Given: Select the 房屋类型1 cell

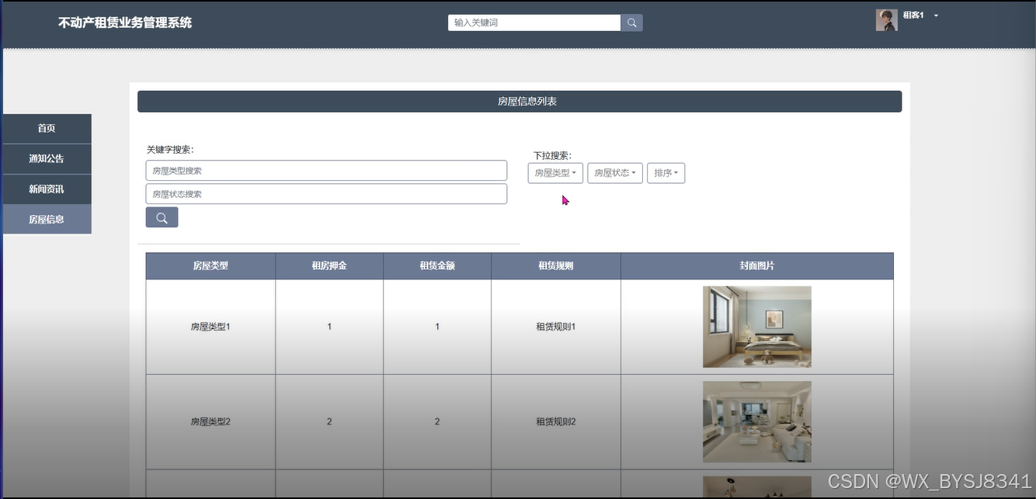Looking at the screenshot, I should tap(210, 327).
